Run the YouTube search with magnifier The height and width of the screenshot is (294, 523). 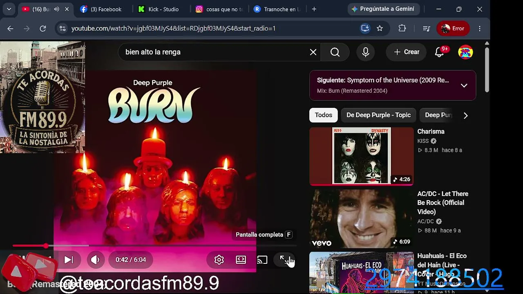coord(335,52)
